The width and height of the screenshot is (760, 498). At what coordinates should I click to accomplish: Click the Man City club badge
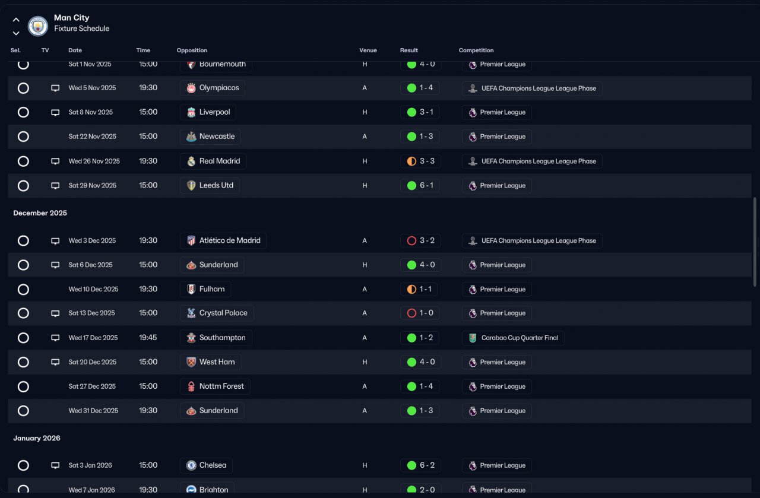click(38, 26)
